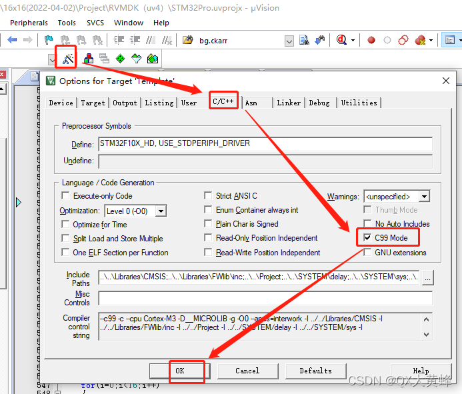Screen dimensions: 462x394
Task: Toggle the bookmark flag icon
Action: coord(49,40)
